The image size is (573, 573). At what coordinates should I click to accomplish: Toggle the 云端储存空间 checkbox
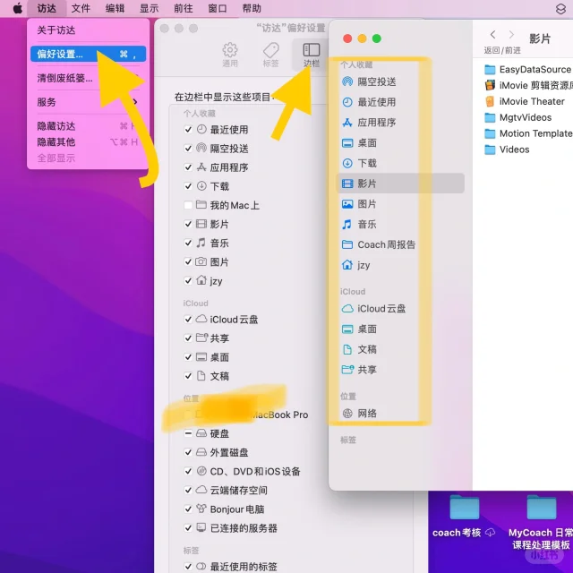[x=188, y=490]
